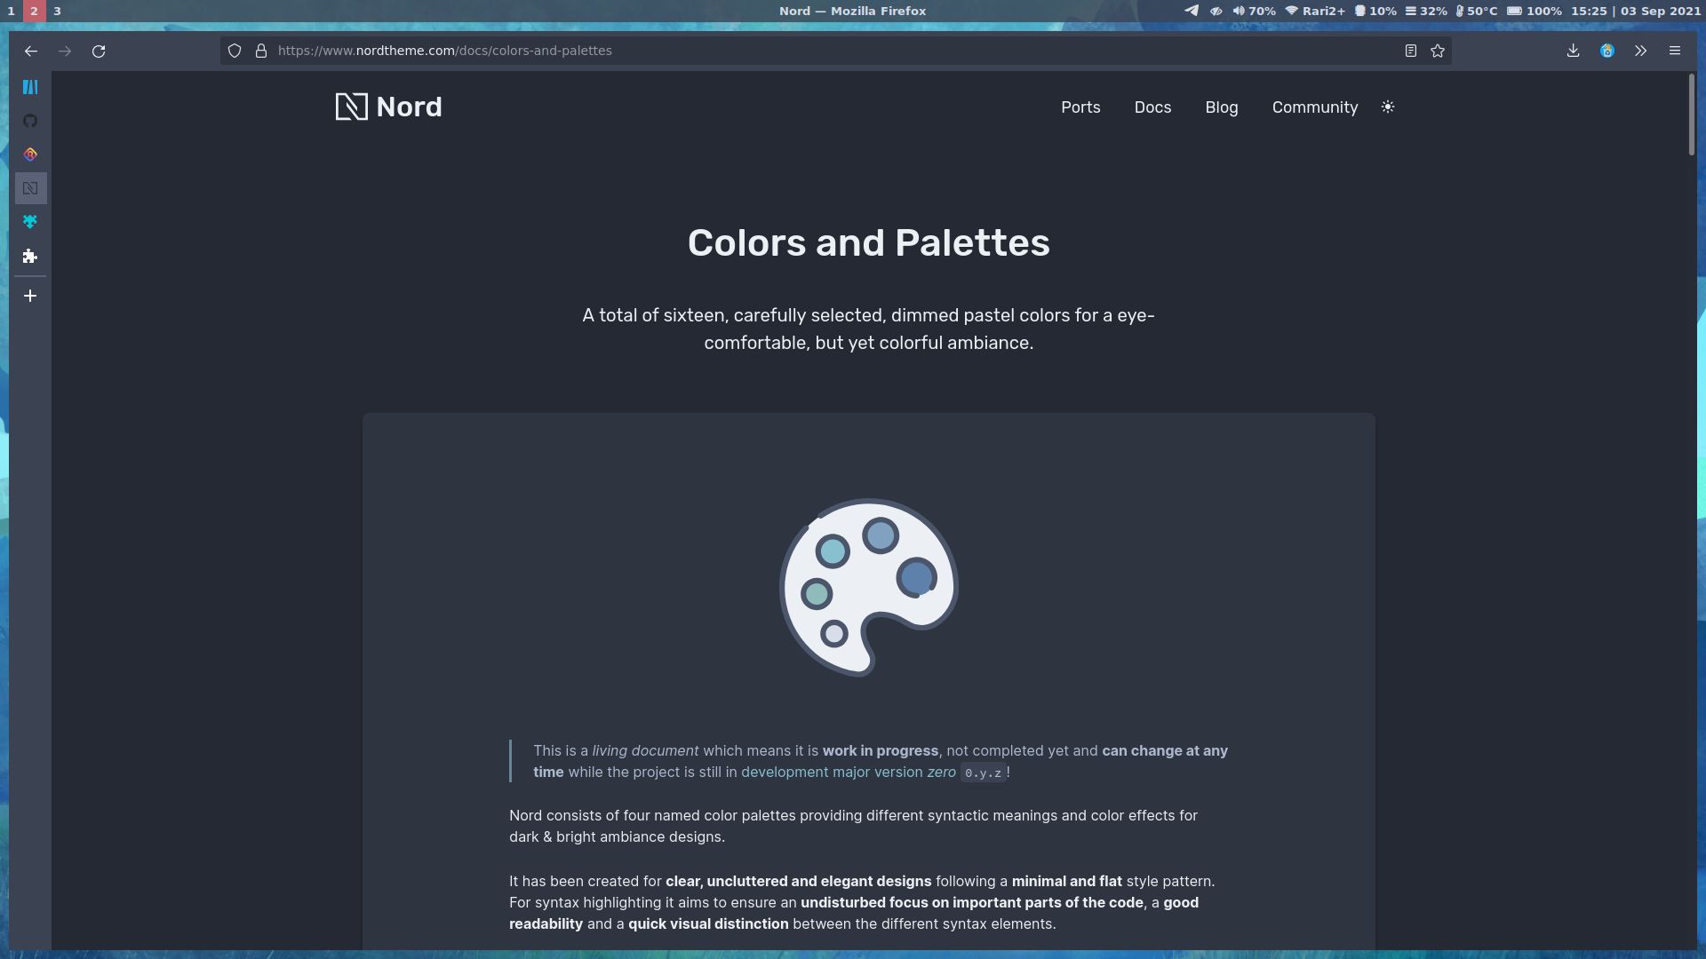The height and width of the screenshot is (959, 1706).
Task: Navigate to the Community page
Action: [x=1315, y=107]
